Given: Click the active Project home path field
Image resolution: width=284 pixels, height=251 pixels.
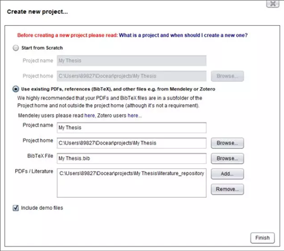Looking at the screenshot, I should pos(131,143).
